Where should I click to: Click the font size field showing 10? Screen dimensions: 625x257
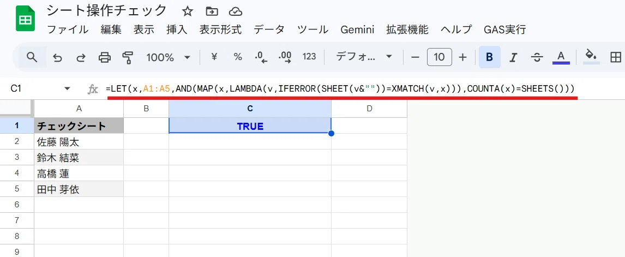point(439,57)
